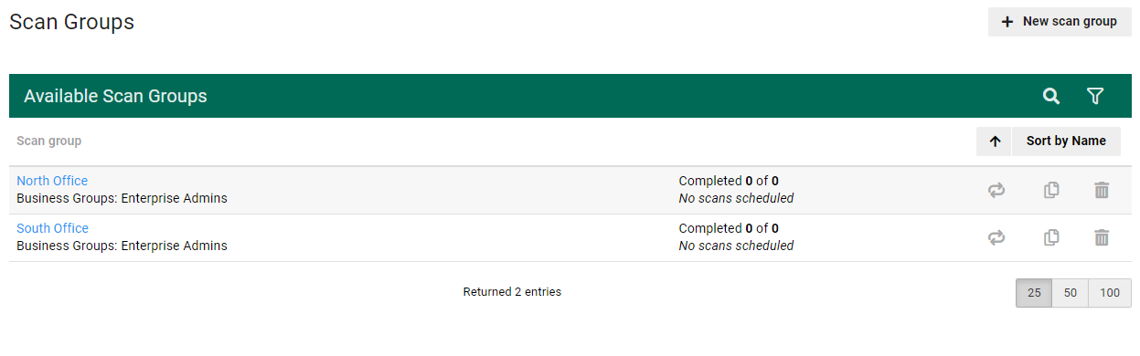
Task: Click the New scan group button
Action: (x=1060, y=22)
